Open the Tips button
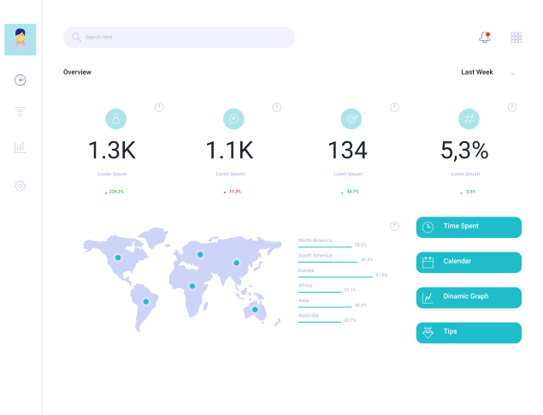This screenshot has height=415, width=543. pos(469,332)
